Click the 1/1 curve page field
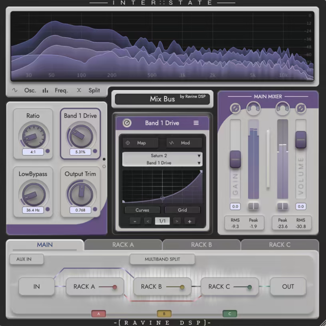Screen dimensions: 326x326 tap(162, 221)
